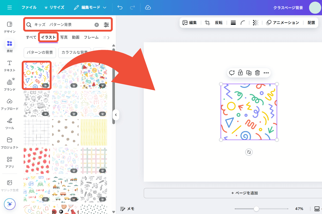Image resolution: width=322 pixels, height=214 pixels.
Task: Open the user account avatar
Action: click(315, 7)
